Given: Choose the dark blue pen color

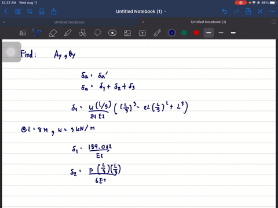Looking at the screenshot, I should 172,33.
